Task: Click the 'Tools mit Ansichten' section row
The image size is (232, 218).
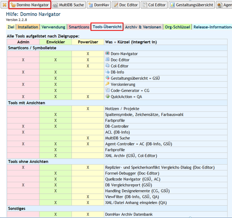Action: coord(117,103)
